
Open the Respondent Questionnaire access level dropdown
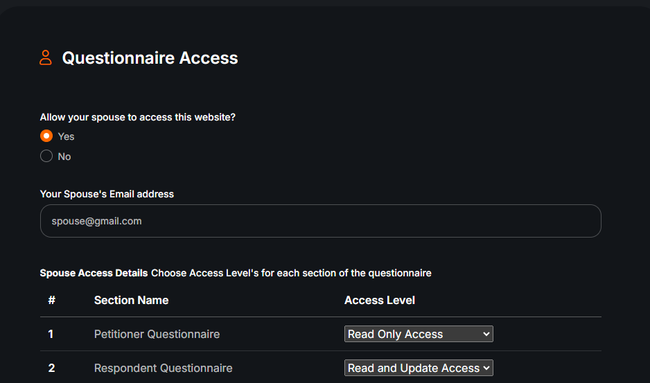pos(419,368)
